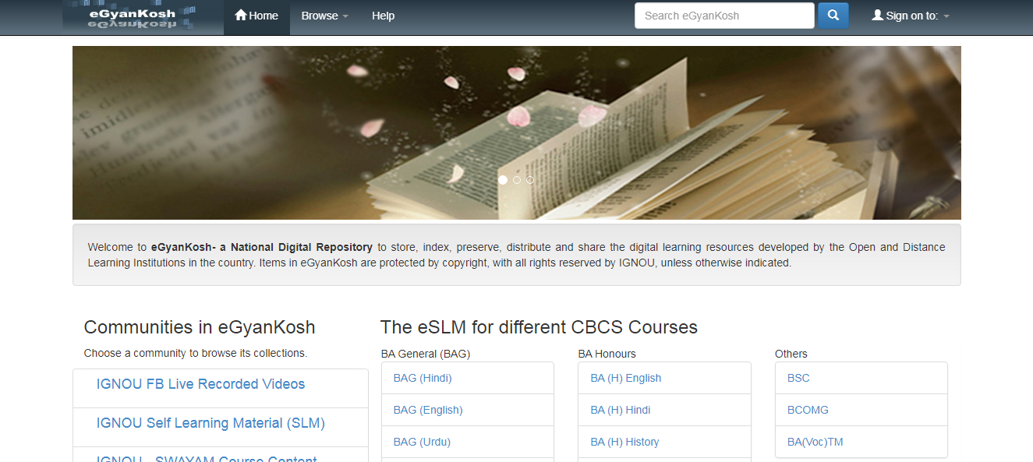Open the BCOMG course link
Image resolution: width=1033 pixels, height=462 pixels.
click(808, 410)
